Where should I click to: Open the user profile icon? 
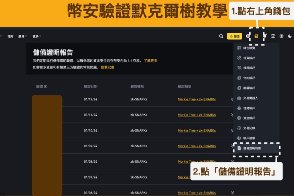pos(248,36)
